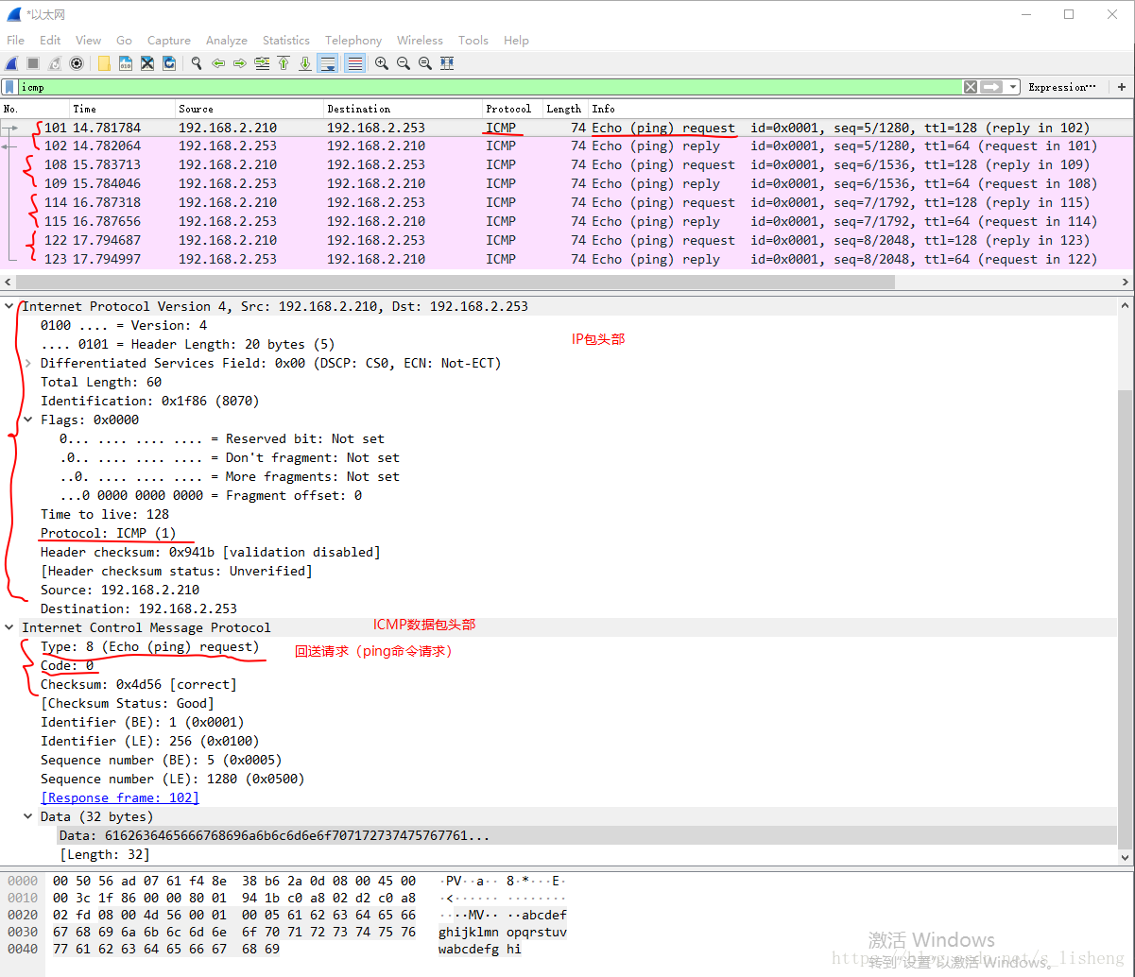Toggle auto-scroll during live capture
The image size is (1135, 977).
pyautogui.click(x=328, y=63)
